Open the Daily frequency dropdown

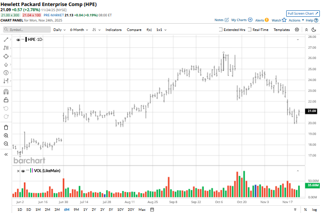tap(59, 30)
